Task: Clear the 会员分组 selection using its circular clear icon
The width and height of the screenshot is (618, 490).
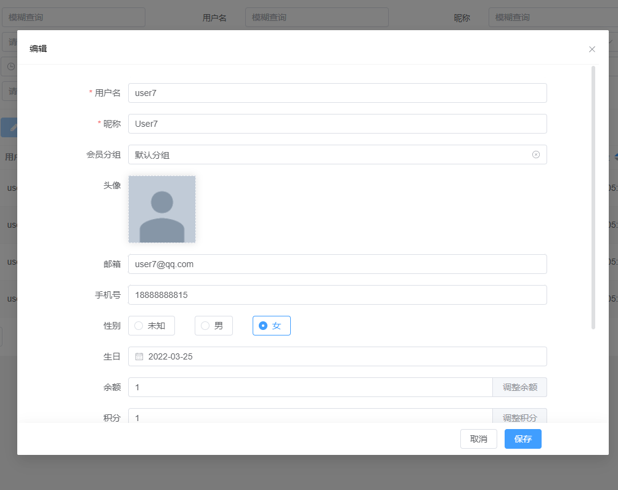Action: [535, 155]
